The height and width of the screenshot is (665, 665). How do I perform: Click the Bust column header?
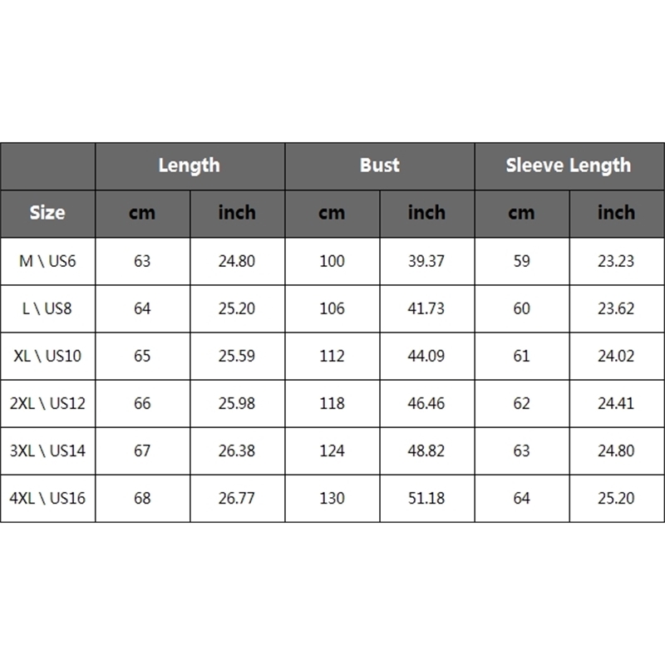(x=379, y=165)
